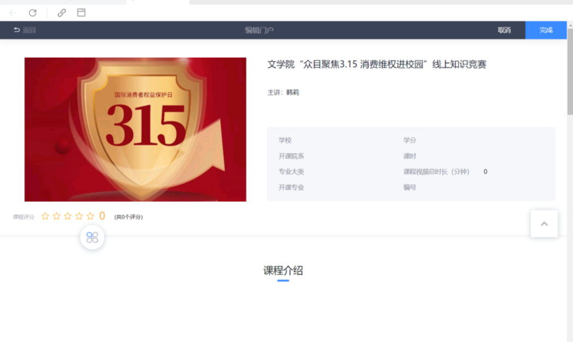573x342 pixels.
Task: Select the fifth rating star
Action: pyautogui.click(x=90, y=217)
